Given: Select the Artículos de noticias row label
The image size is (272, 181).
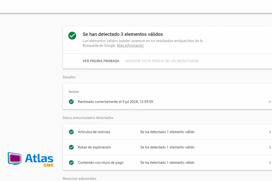Looking at the screenshot, I should 94,132.
